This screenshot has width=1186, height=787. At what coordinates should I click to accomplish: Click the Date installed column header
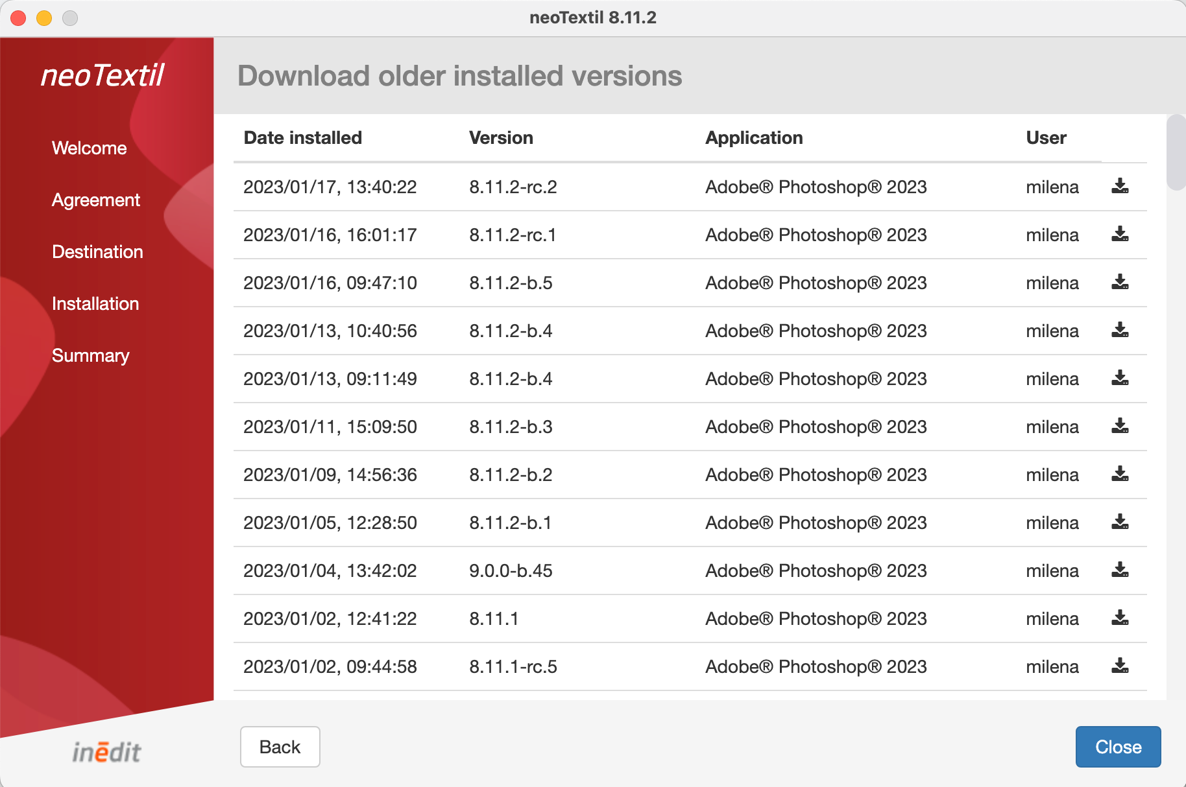[303, 138]
